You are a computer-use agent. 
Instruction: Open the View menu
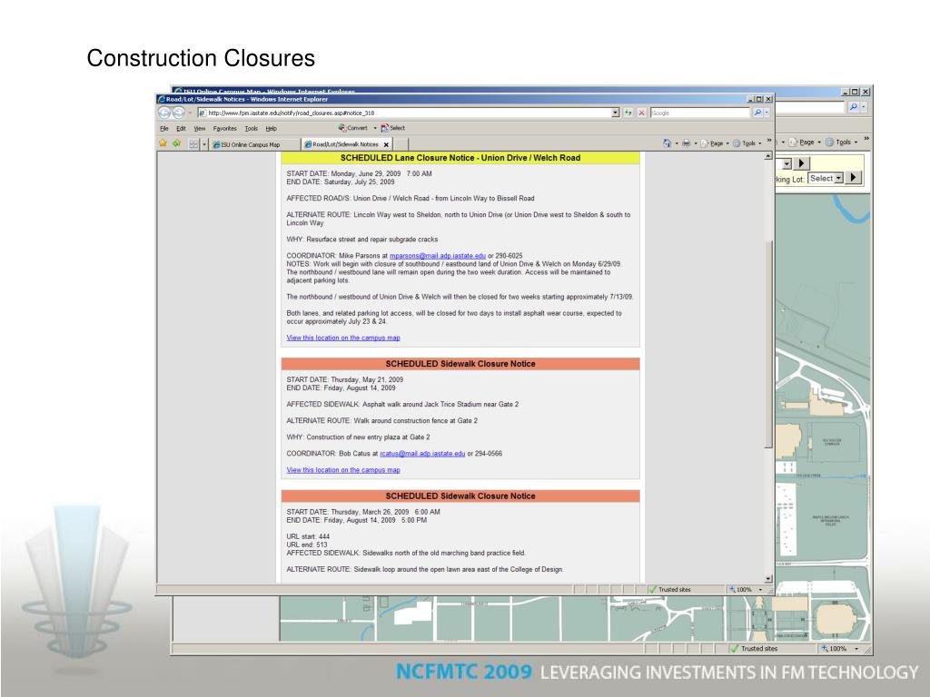[x=200, y=129]
